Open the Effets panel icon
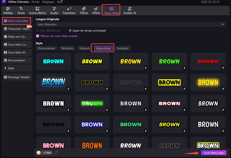The width and height of the screenshot is (231, 158). (x=96, y=9)
